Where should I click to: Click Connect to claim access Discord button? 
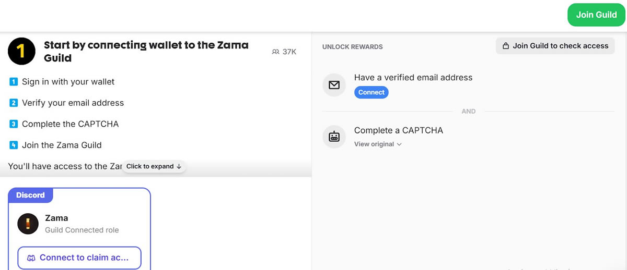coord(79,257)
